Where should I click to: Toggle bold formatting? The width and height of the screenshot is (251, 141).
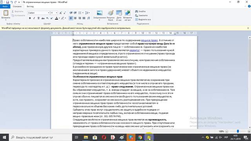tap(30, 18)
